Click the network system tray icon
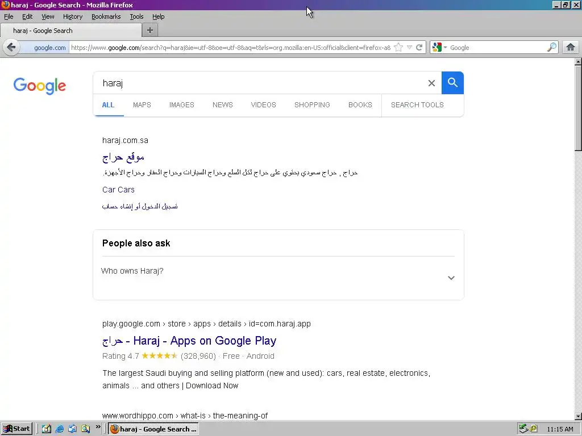582x436 pixels. (523, 429)
